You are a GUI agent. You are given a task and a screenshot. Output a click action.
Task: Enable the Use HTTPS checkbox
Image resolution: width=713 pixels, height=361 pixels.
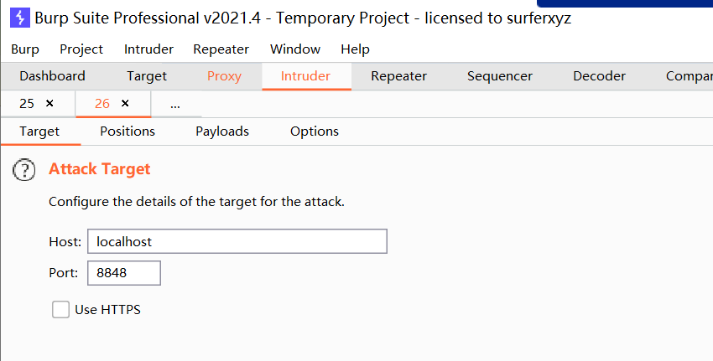point(60,310)
